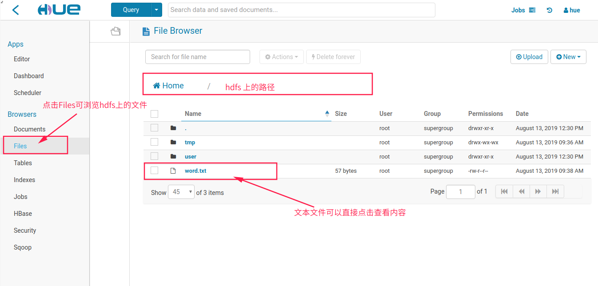Open Sqoop in the sidebar
The height and width of the screenshot is (286, 598).
(23, 247)
